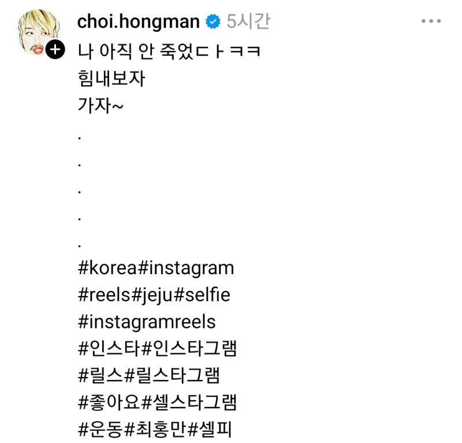Open the #jeju hashtag

(152, 296)
